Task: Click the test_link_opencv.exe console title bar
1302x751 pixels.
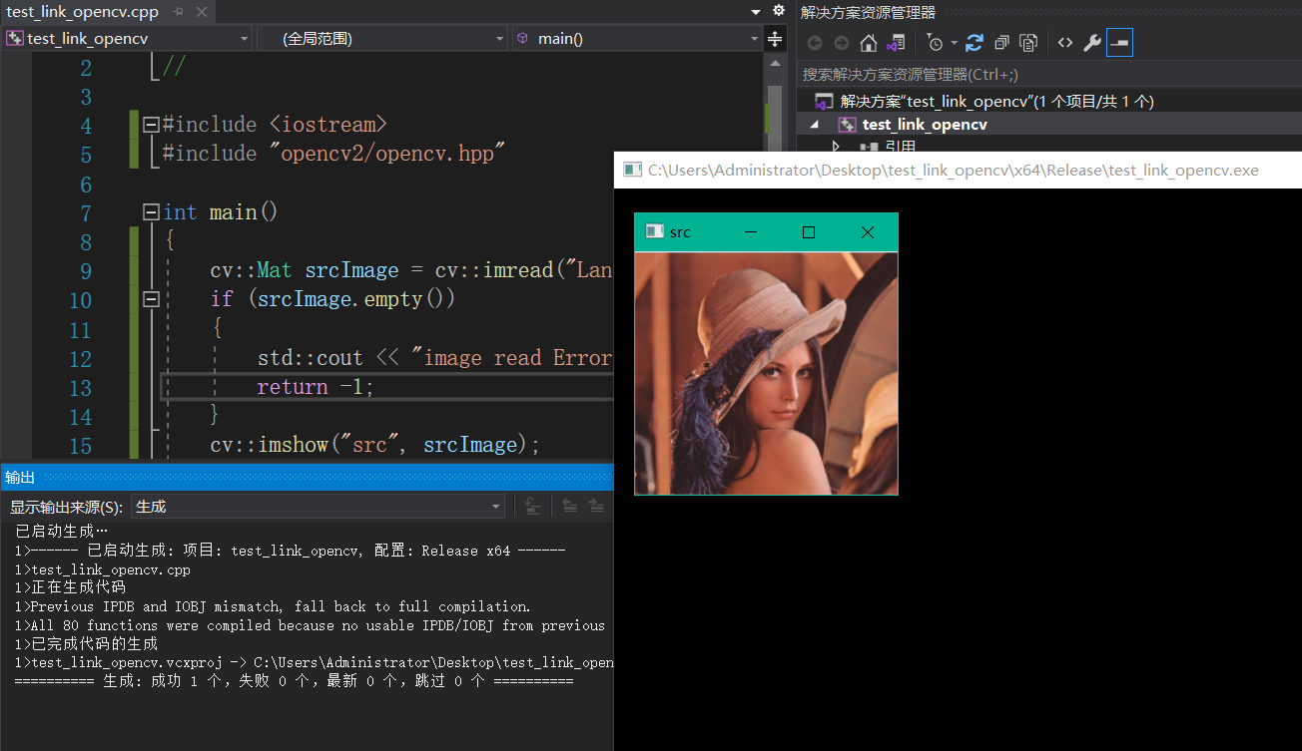Action: (958, 171)
